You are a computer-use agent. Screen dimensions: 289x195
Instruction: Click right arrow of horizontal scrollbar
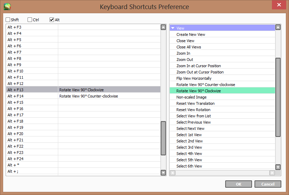pyautogui.click(x=272, y=173)
